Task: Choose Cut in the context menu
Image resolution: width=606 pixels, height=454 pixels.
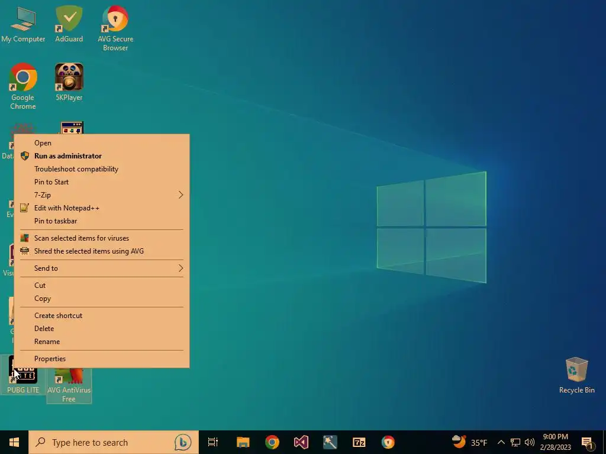Action: point(102,286)
